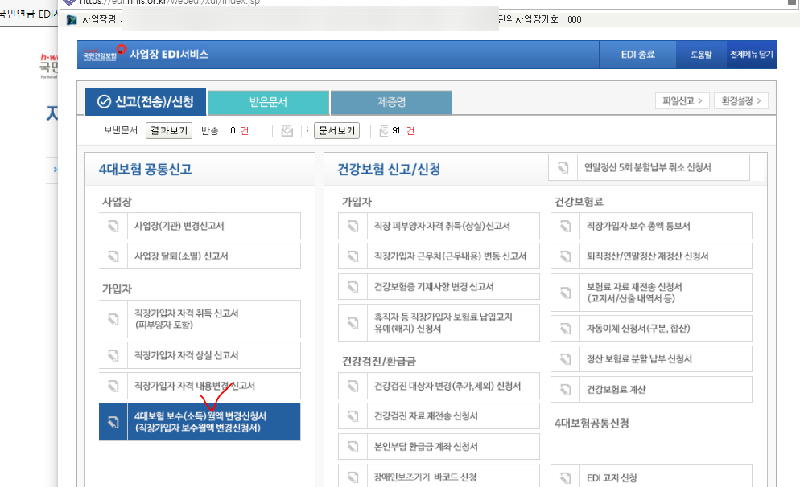Open 퇴직정산/연말정산 재정산 신청서
800x487 pixels.
point(652,256)
